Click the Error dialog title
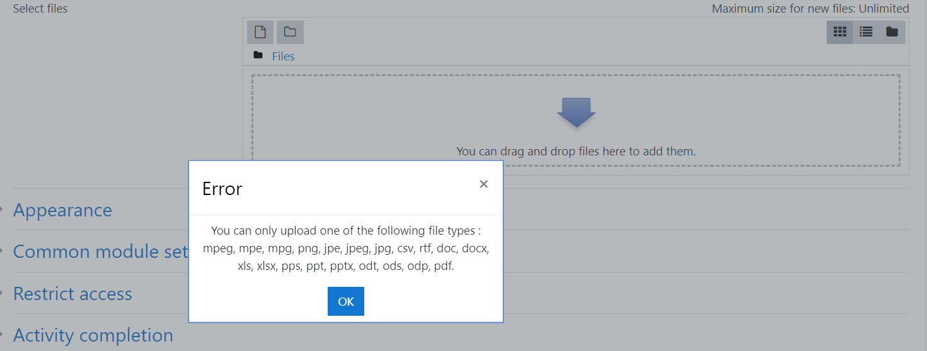 coord(222,189)
